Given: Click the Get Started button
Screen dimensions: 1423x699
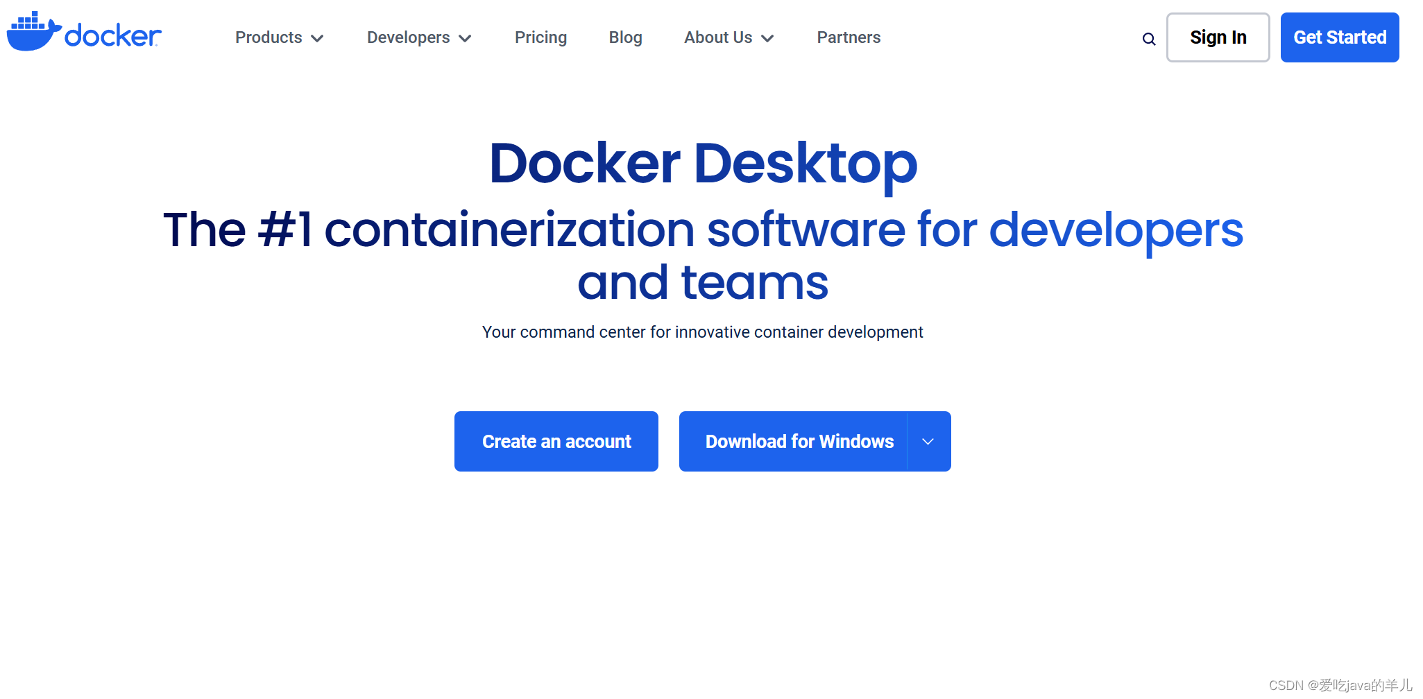Looking at the screenshot, I should (1340, 37).
